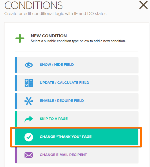Click the eye icon for Show / Hide Field
Image resolution: width=150 pixels, height=167 pixels.
pos(29,65)
